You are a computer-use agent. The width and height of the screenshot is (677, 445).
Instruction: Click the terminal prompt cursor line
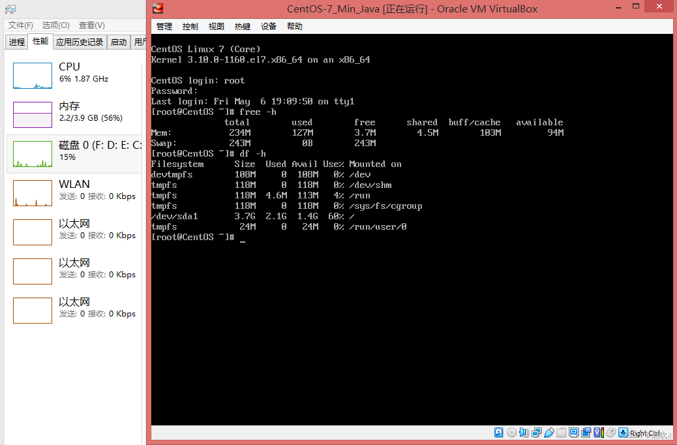click(x=198, y=237)
